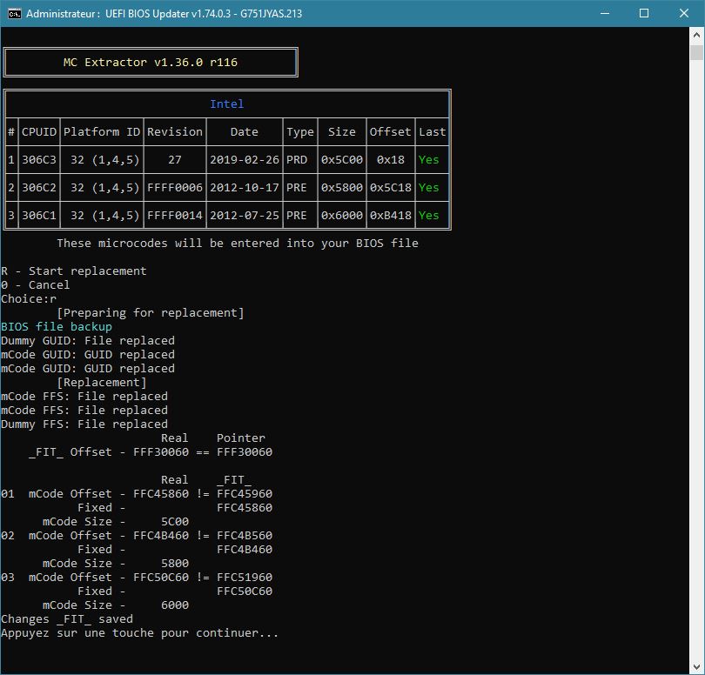Click CPUID cell '306C2'
This screenshot has height=675, width=705.
[39, 187]
